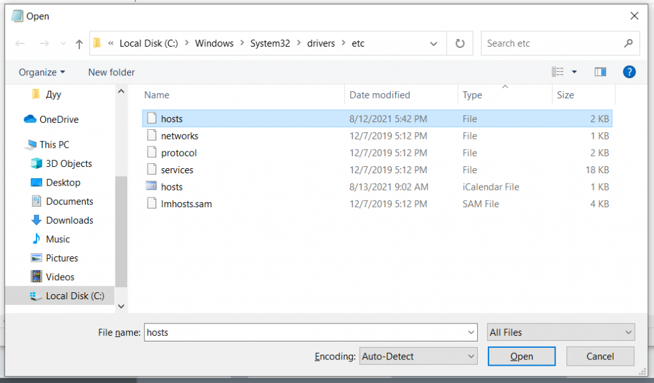Open the OneDrive cloud location
This screenshot has width=654, height=383.
pyautogui.click(x=59, y=120)
